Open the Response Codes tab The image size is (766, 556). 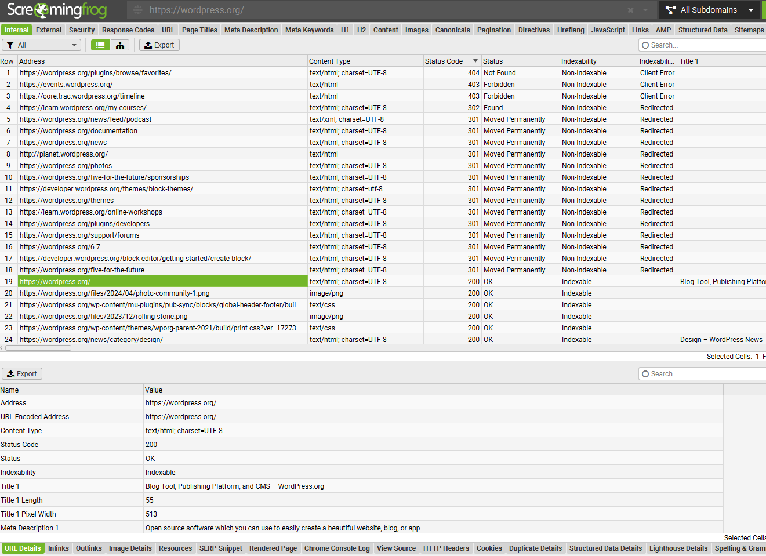click(128, 30)
